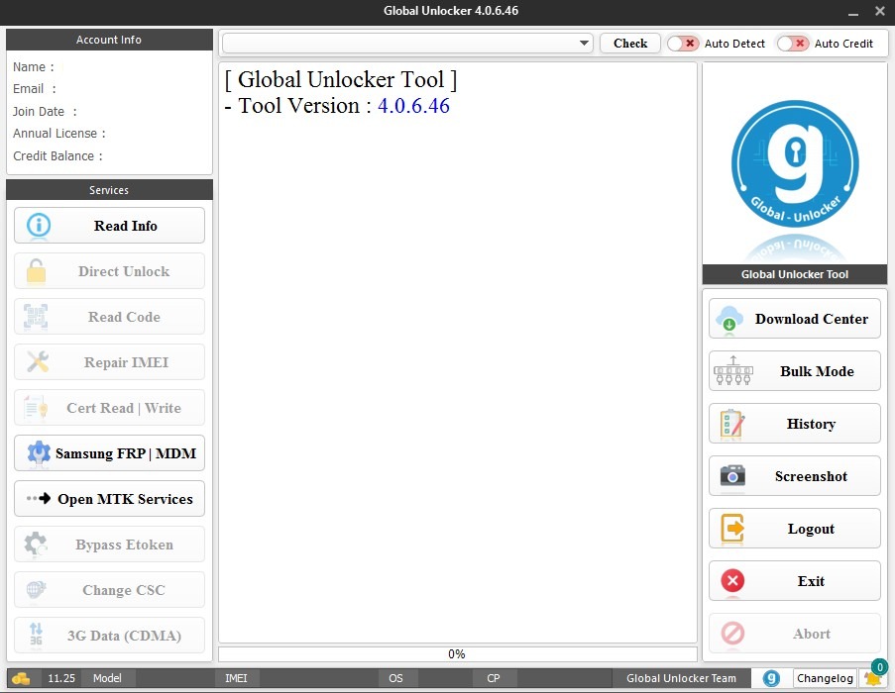
Task: Click the Screenshot camera icon
Action: [732, 476]
